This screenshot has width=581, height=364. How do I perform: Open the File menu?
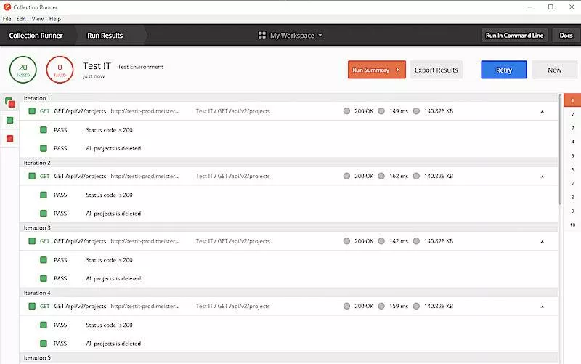7,18
